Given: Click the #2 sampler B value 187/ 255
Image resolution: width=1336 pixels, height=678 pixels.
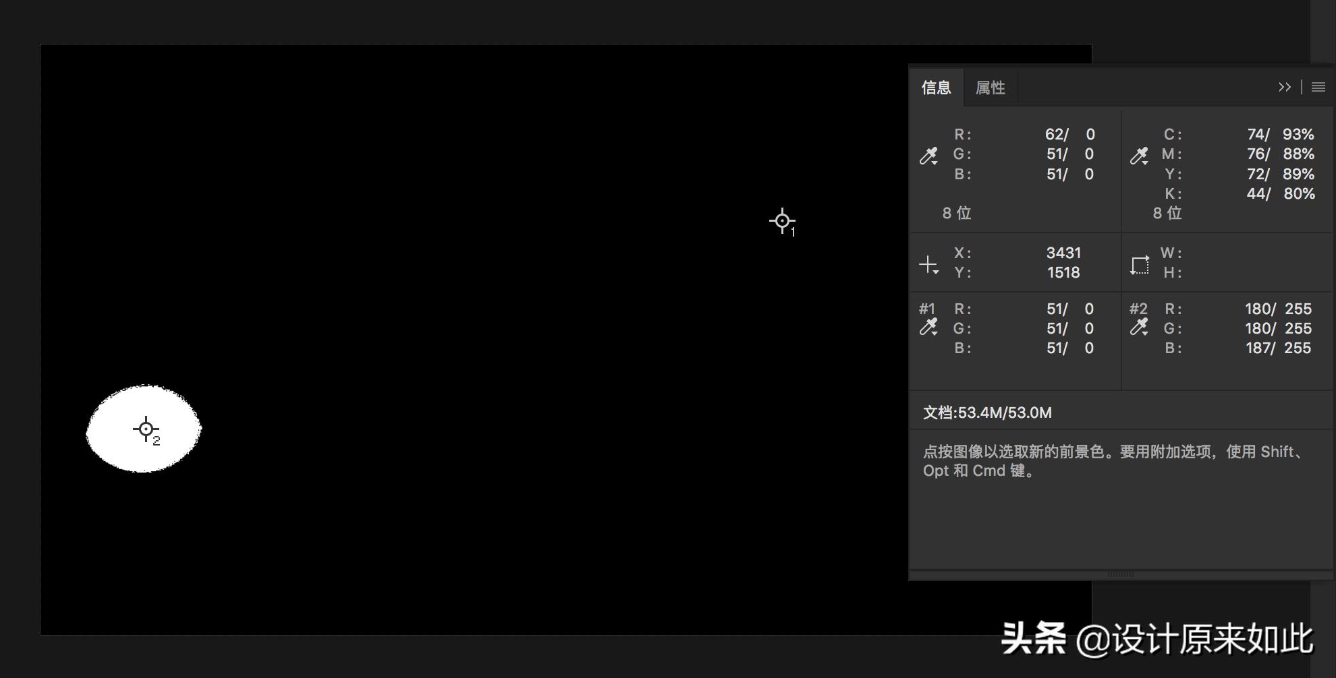Looking at the screenshot, I should (x=1278, y=348).
